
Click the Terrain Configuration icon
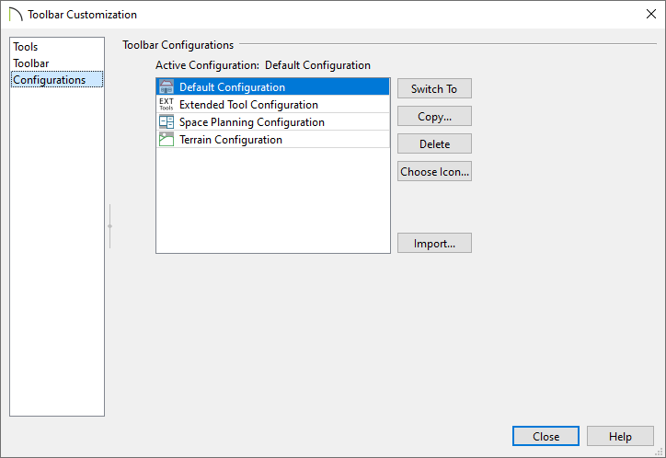coord(166,139)
